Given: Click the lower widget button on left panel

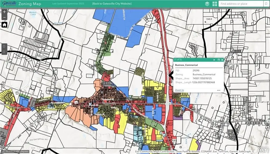Looking at the screenshot, I should (4, 52).
